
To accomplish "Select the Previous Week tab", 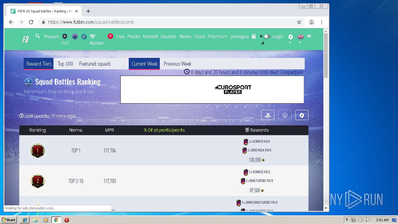I will (x=178, y=64).
